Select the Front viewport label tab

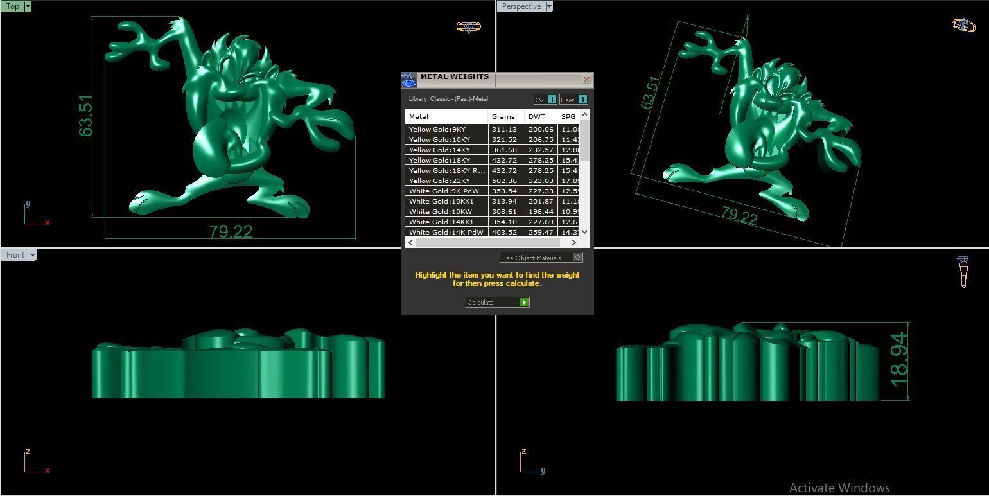pos(15,255)
